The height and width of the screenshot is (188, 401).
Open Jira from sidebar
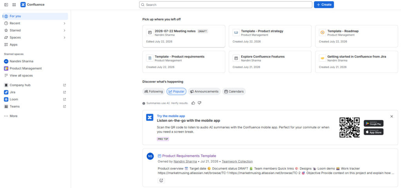(x=35, y=92)
